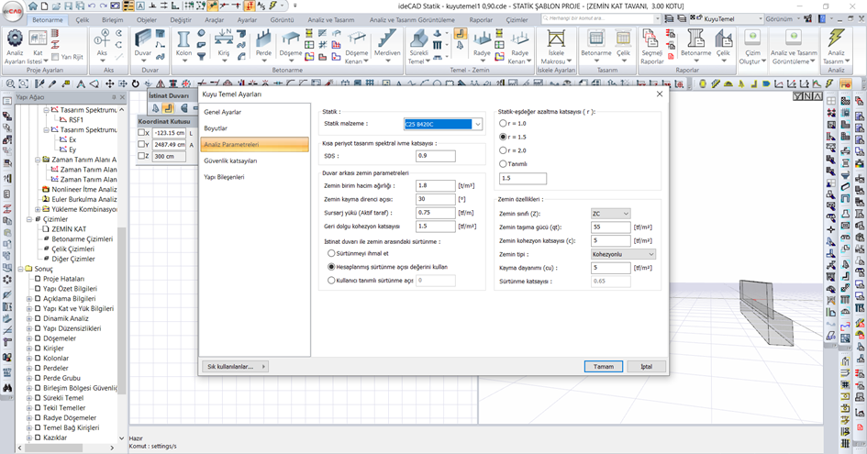This screenshot has width=867, height=454.
Task: Open Zemin sınıfı (Z) dropdown
Action: click(610, 214)
